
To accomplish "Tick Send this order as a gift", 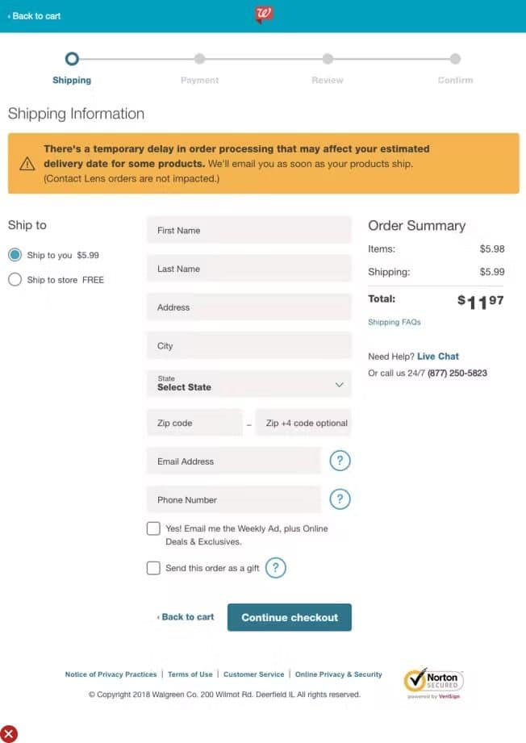I will coord(153,568).
